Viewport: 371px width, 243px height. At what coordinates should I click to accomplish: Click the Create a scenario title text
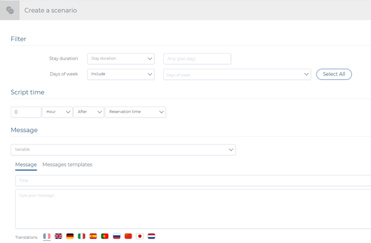51,10
